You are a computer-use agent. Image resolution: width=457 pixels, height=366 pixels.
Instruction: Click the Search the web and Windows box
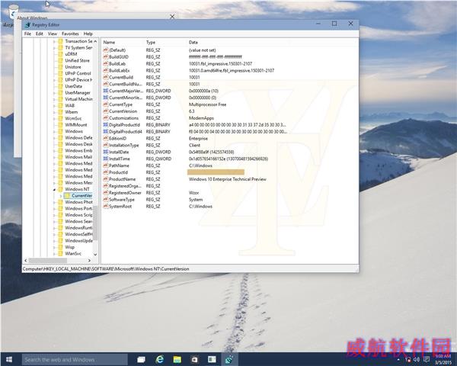pyautogui.click(x=75, y=360)
